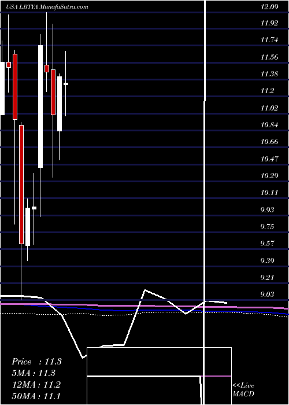This screenshot has width=289, height=405.
Task: Click the 'Price : 11.3' readout
Action: 36,362
